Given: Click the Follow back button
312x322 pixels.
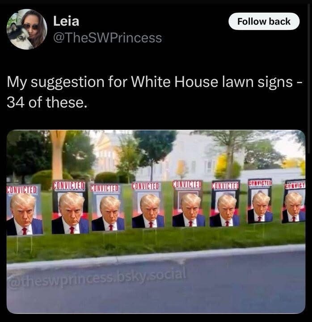Looking at the screenshot, I should pyautogui.click(x=264, y=21).
